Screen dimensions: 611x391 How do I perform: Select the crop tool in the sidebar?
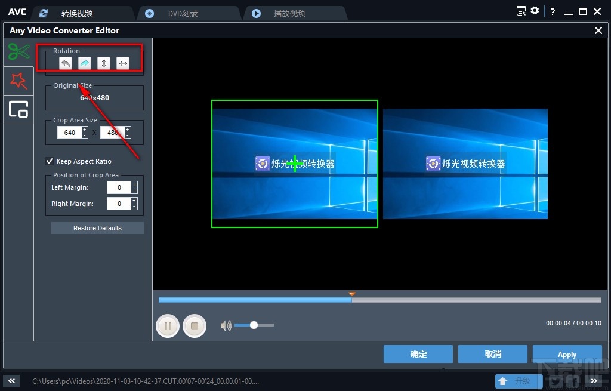[18, 110]
